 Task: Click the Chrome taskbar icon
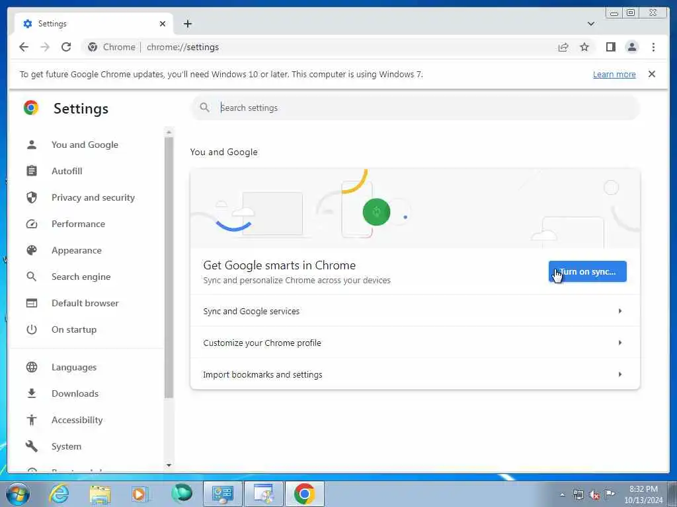tap(304, 494)
